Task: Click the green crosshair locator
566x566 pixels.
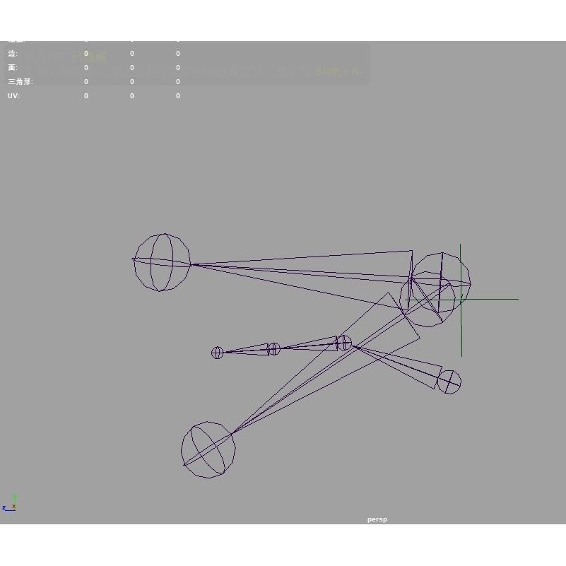Action: click(461, 299)
